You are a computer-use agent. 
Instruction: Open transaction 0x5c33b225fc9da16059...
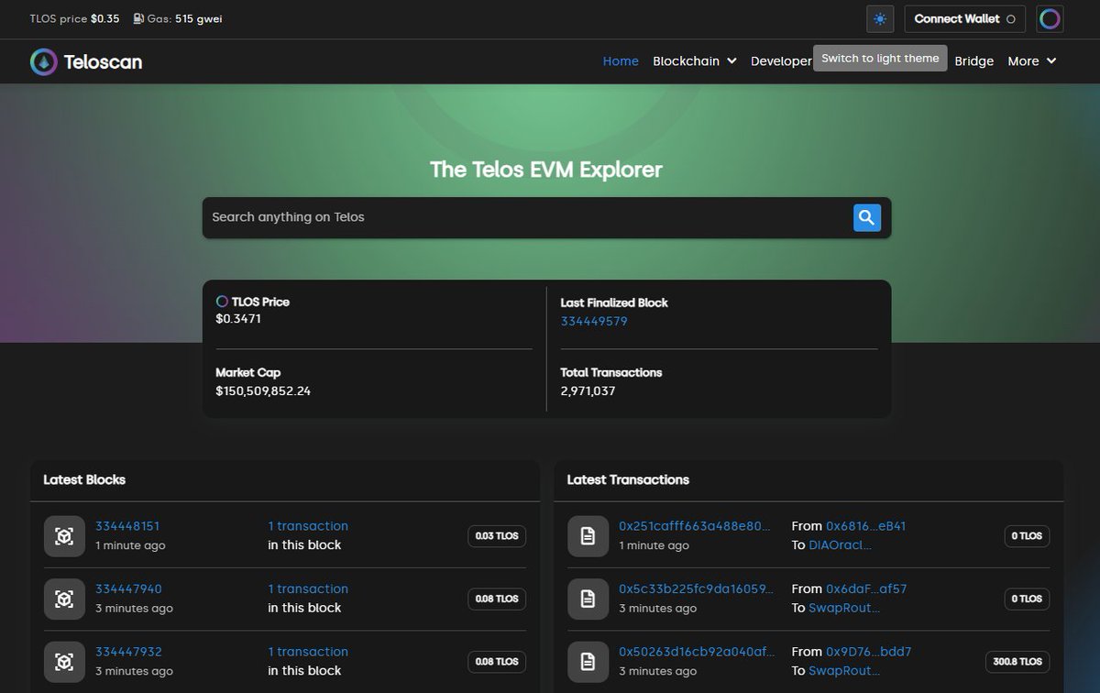click(696, 588)
